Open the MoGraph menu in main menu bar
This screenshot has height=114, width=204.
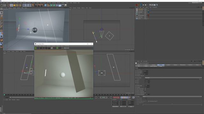coord(49,3)
